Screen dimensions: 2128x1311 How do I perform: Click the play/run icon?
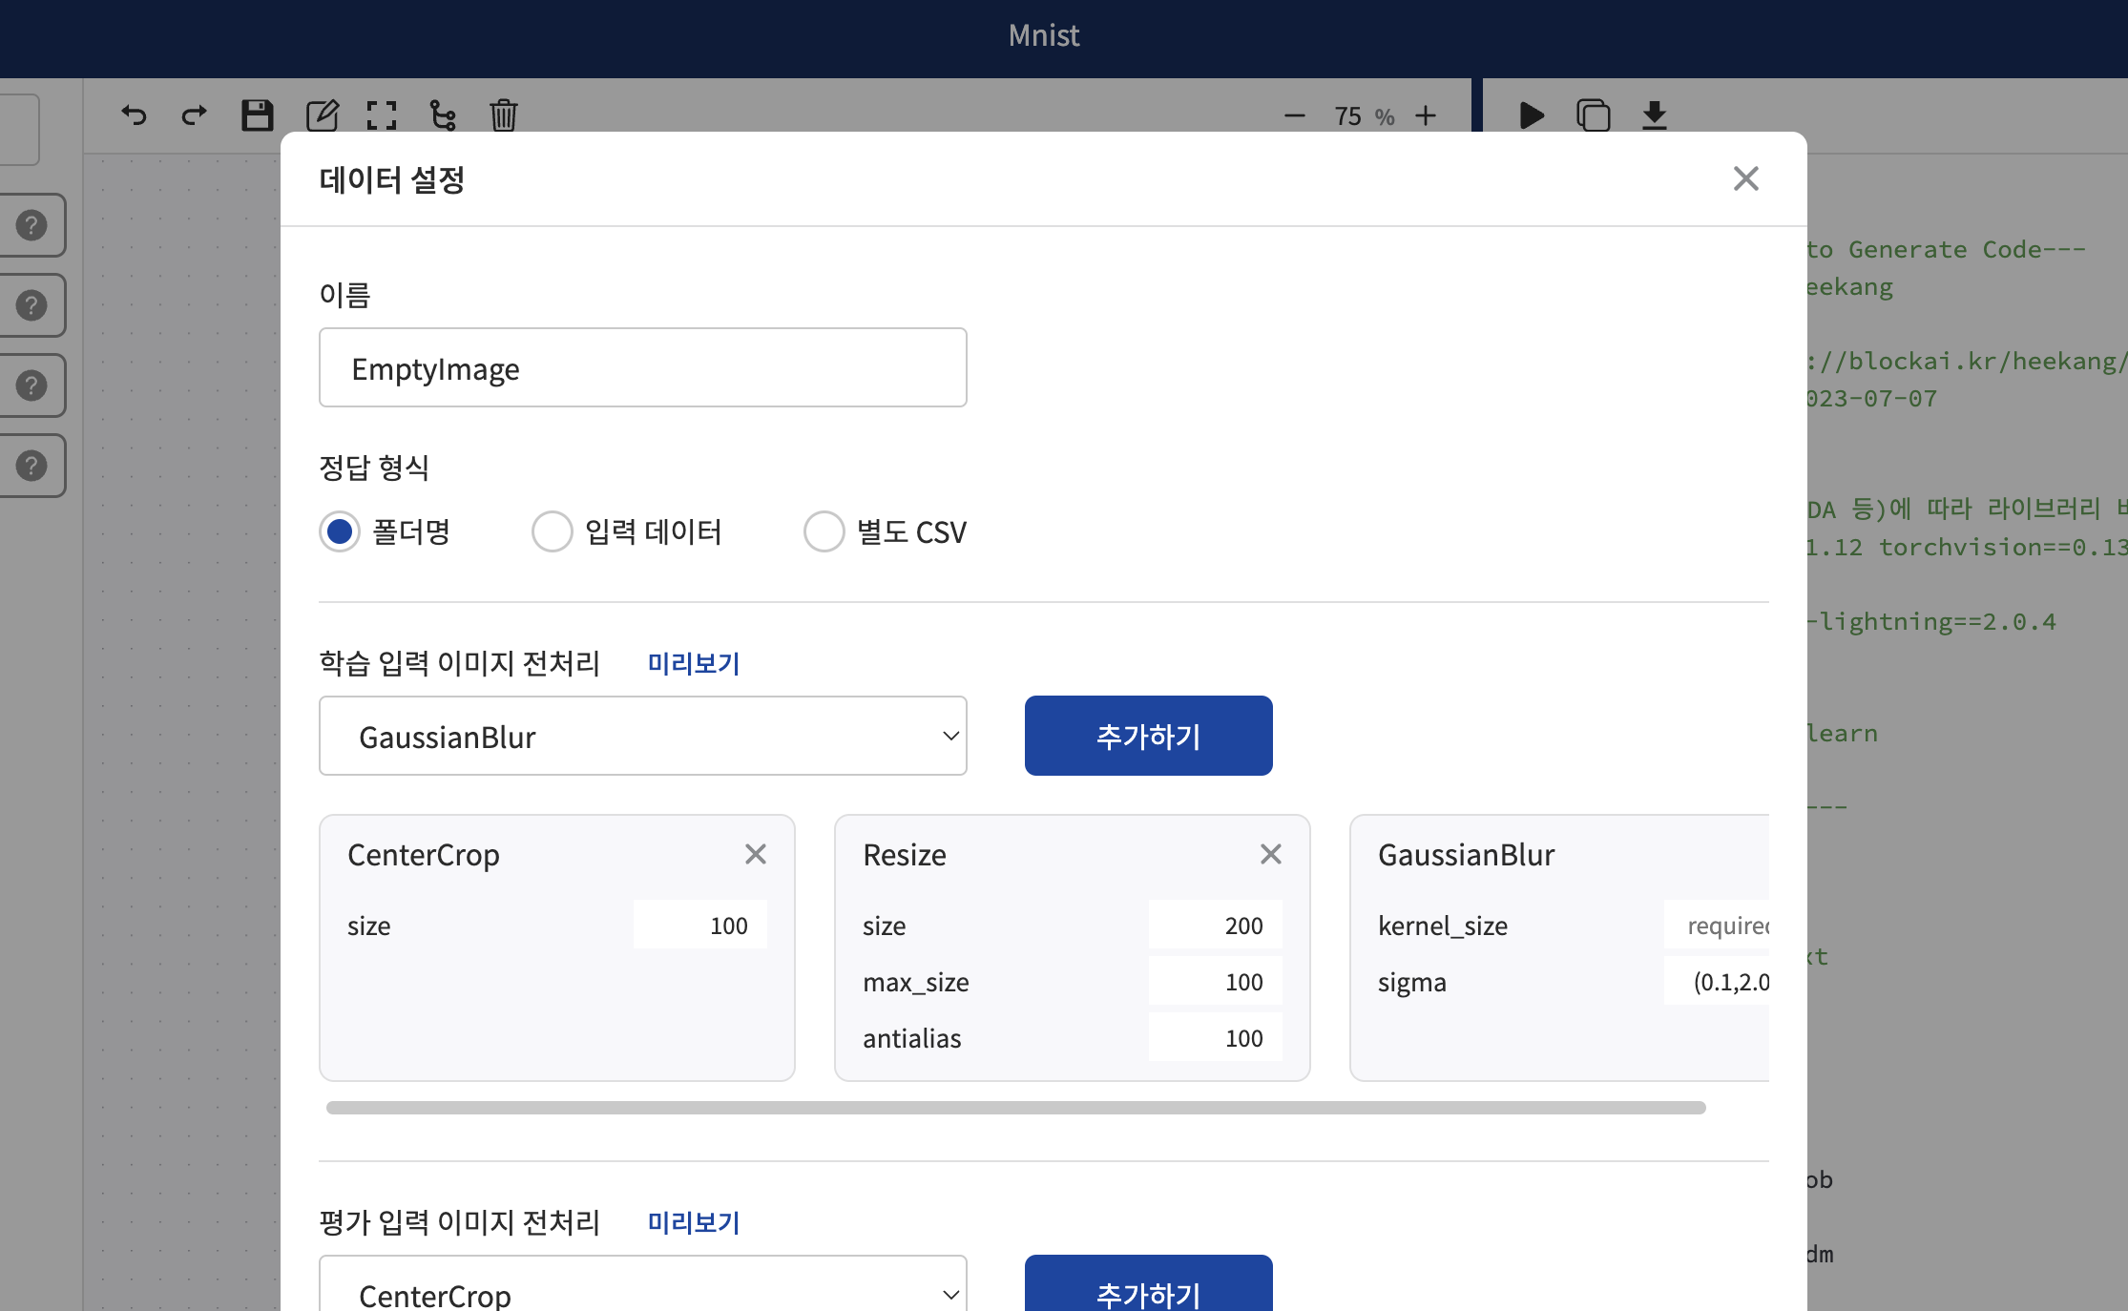[1533, 115]
